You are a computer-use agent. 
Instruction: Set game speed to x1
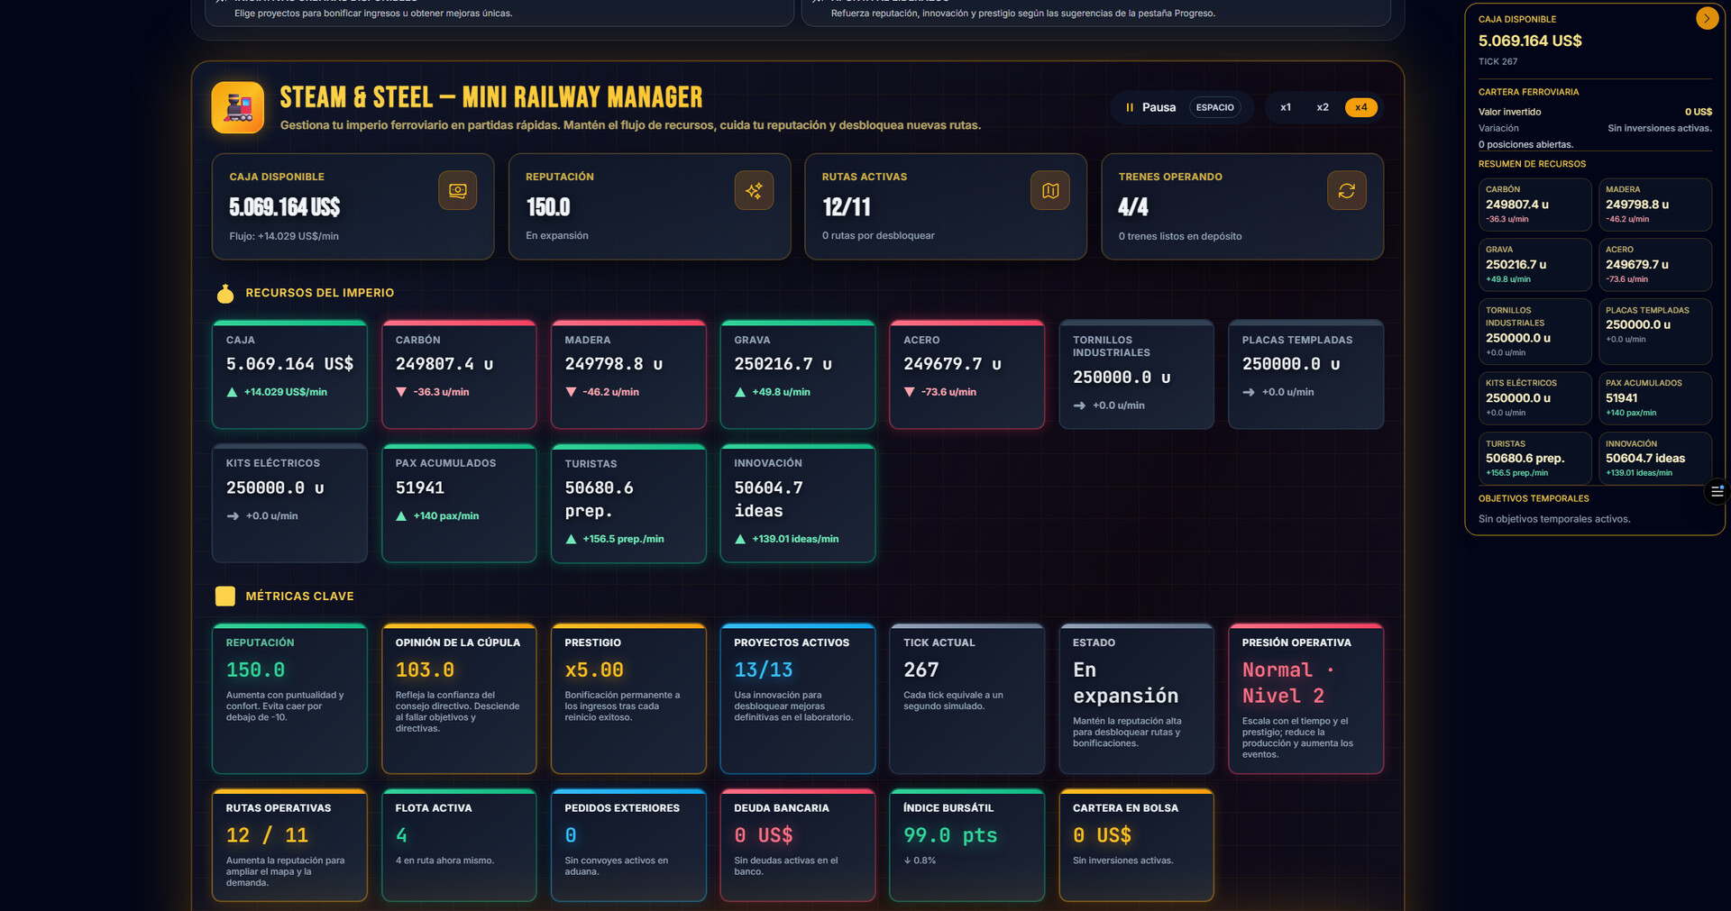[1285, 107]
